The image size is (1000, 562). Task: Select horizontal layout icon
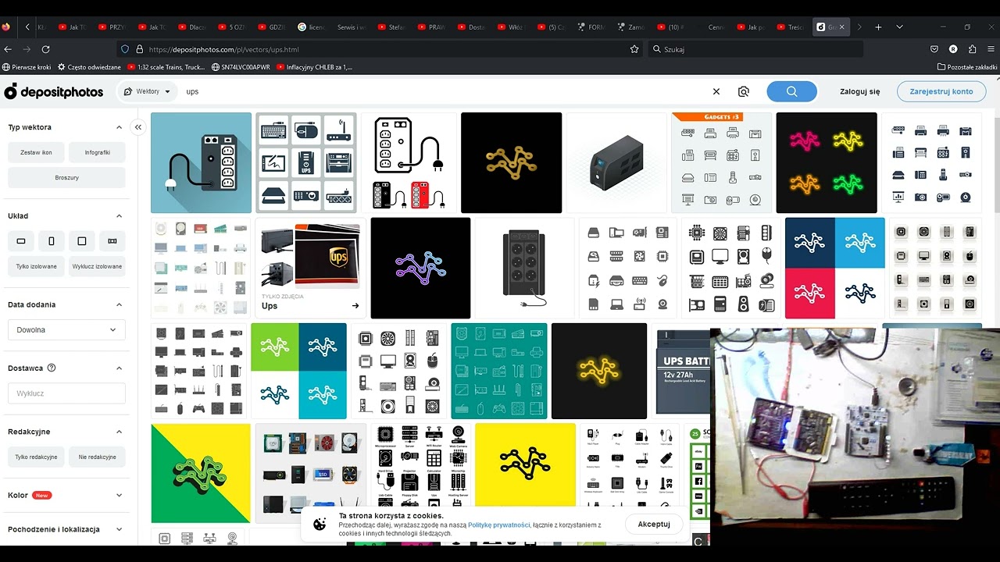point(21,241)
